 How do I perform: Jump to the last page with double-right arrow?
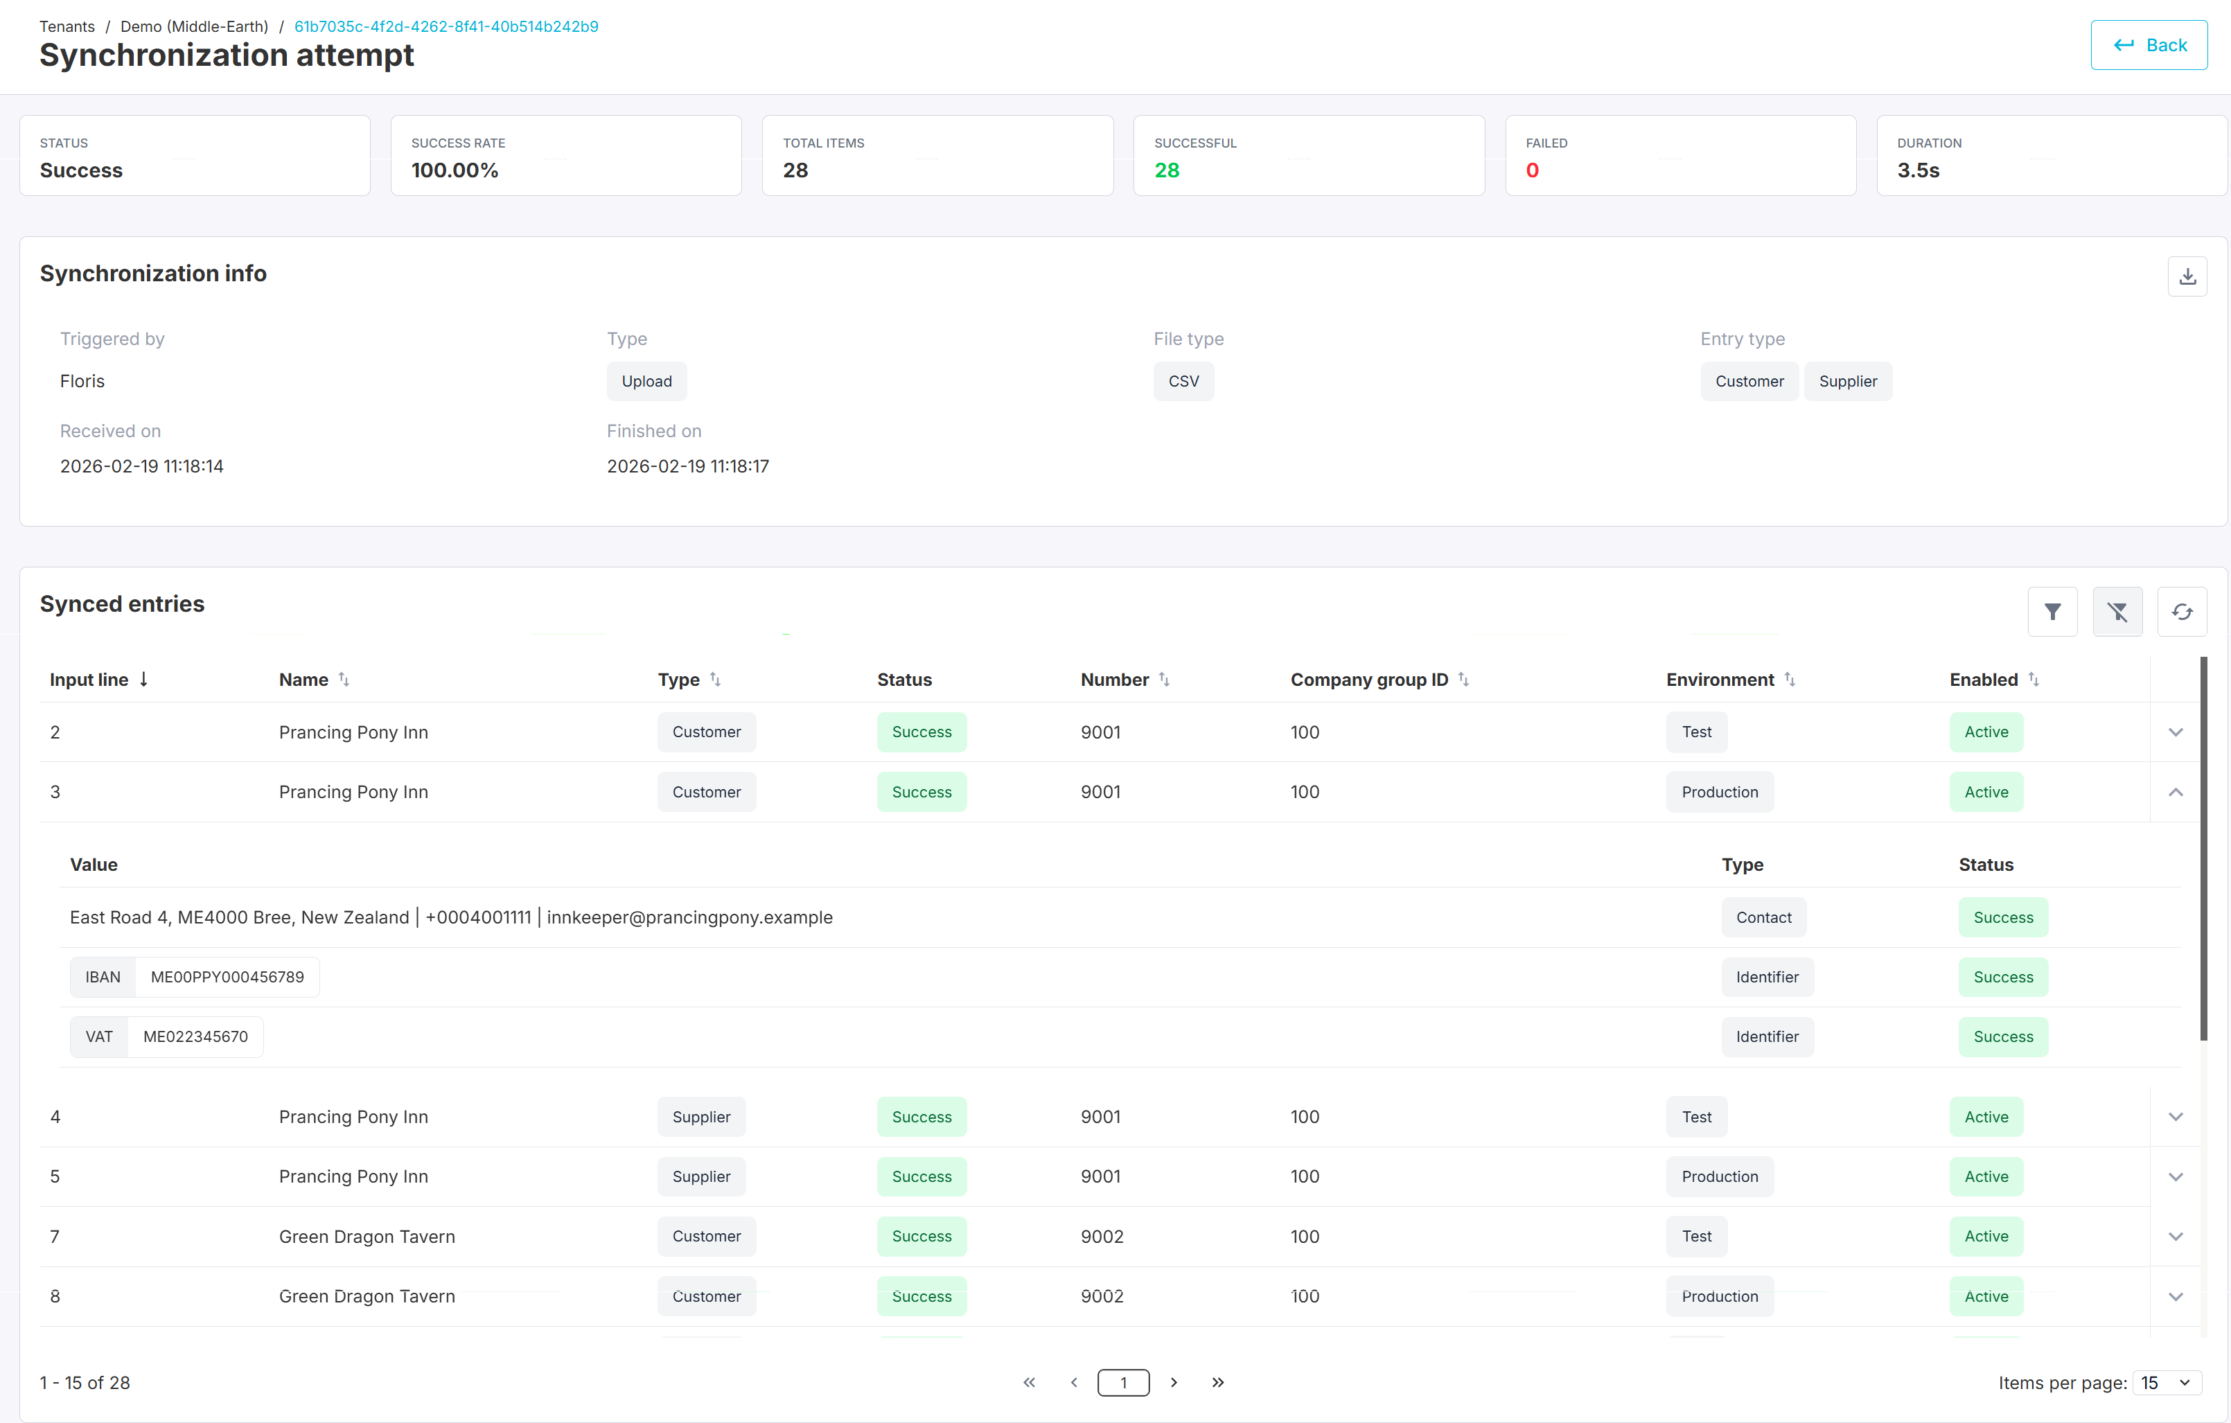1217,1382
